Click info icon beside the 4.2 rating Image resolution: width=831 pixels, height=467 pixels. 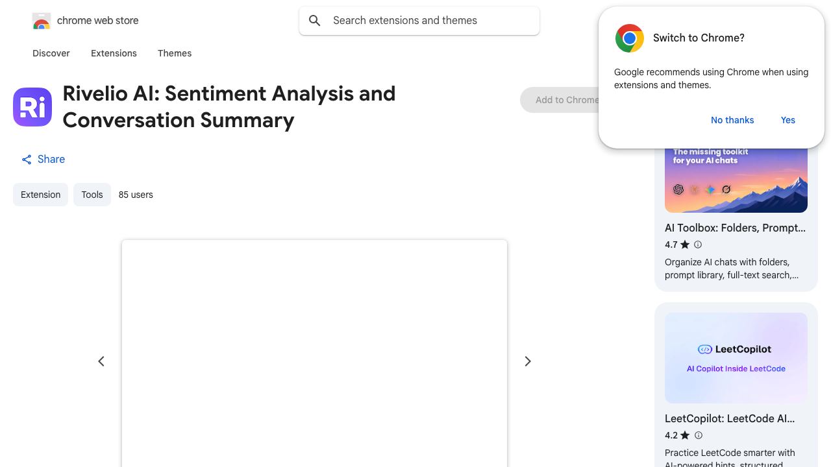[698, 435]
